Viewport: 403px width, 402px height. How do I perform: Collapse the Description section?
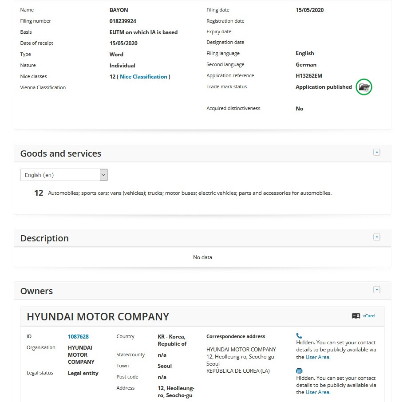click(x=377, y=236)
